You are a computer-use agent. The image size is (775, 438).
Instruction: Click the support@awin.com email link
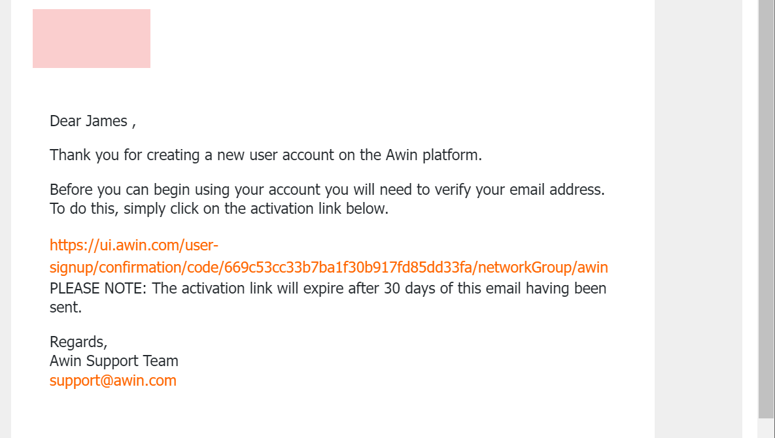pyautogui.click(x=112, y=380)
